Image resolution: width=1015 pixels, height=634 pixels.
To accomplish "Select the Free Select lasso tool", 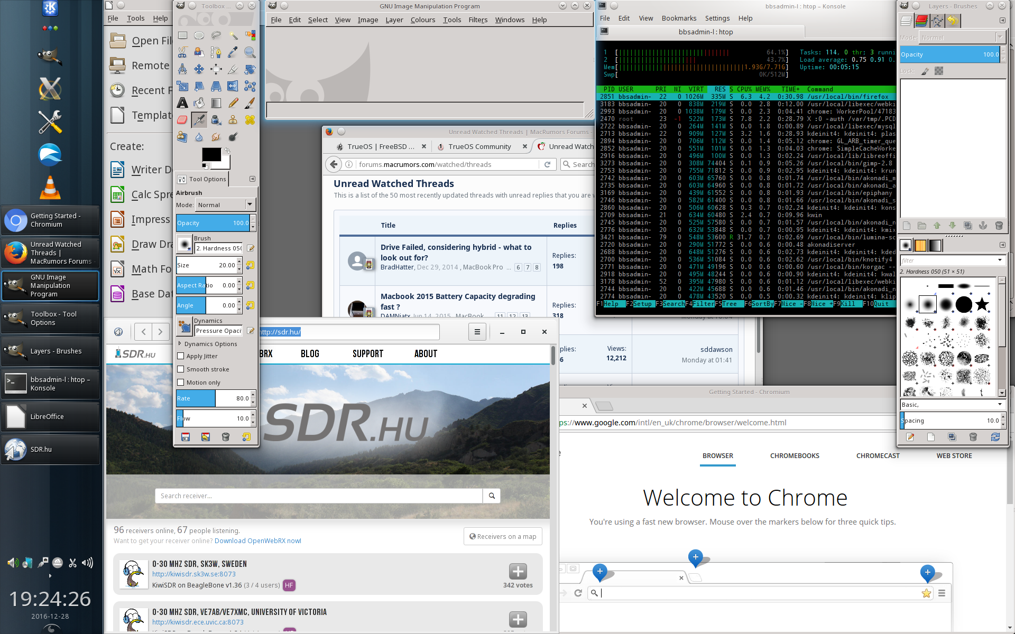I will (216, 35).
